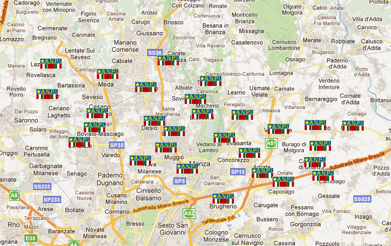Click the Cinisello Balsamo label
Screen dimensions: 391x246
pyautogui.click(x=149, y=194)
